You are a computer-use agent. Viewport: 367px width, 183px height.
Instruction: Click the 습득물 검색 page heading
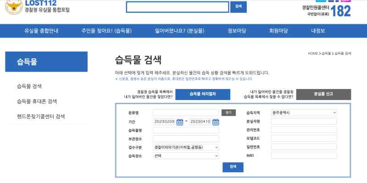click(138, 61)
